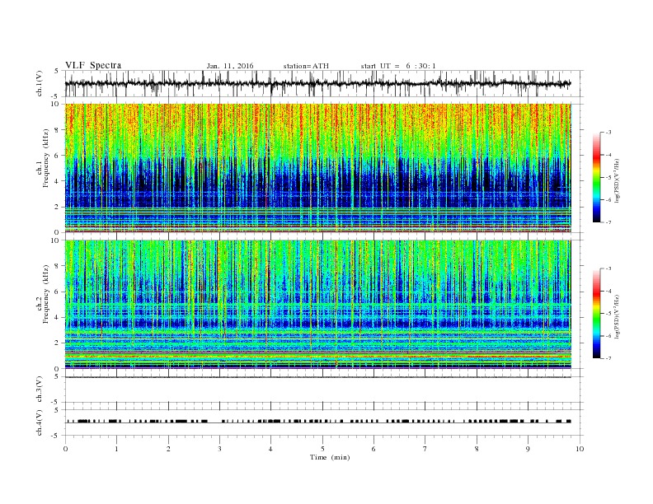Screen dimensions: 653x504
Task: Click inside the ch.1 spectrogram panel
Action: [x=318, y=168]
